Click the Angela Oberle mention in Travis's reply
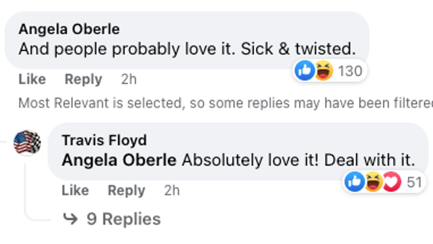 [x=119, y=160]
